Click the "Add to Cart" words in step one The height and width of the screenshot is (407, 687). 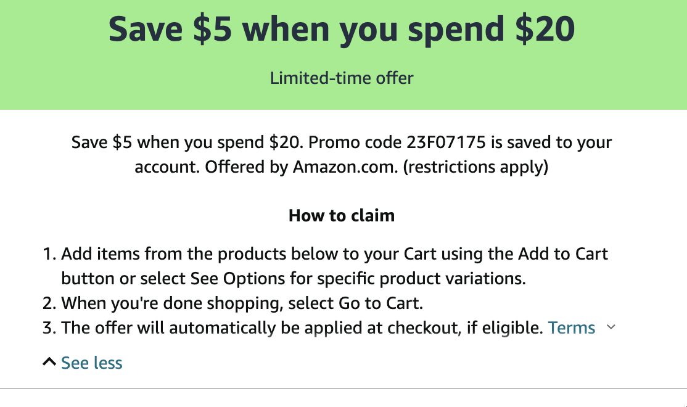(563, 254)
